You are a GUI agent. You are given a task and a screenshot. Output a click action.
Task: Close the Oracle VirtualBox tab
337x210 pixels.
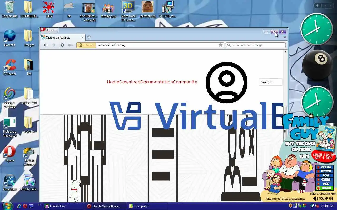pos(82,38)
